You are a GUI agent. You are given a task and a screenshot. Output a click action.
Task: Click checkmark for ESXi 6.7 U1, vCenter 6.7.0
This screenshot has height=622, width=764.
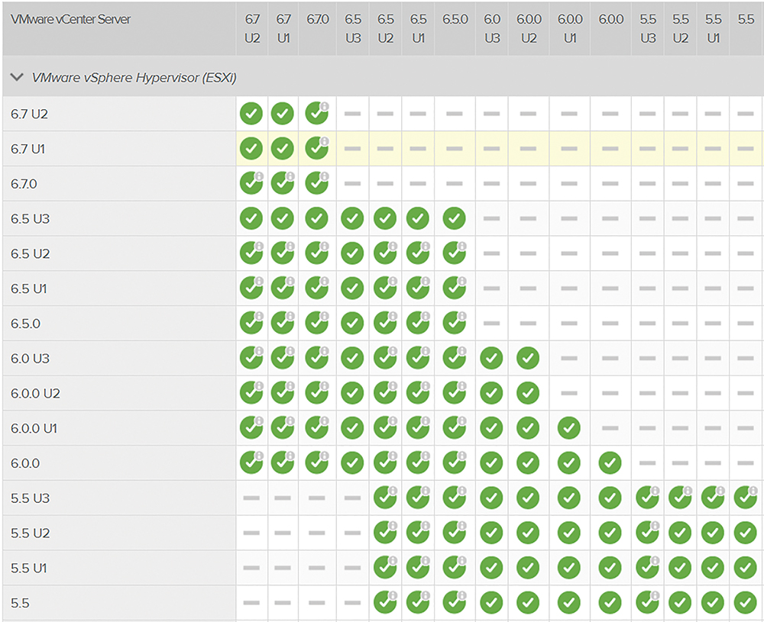coord(317,149)
